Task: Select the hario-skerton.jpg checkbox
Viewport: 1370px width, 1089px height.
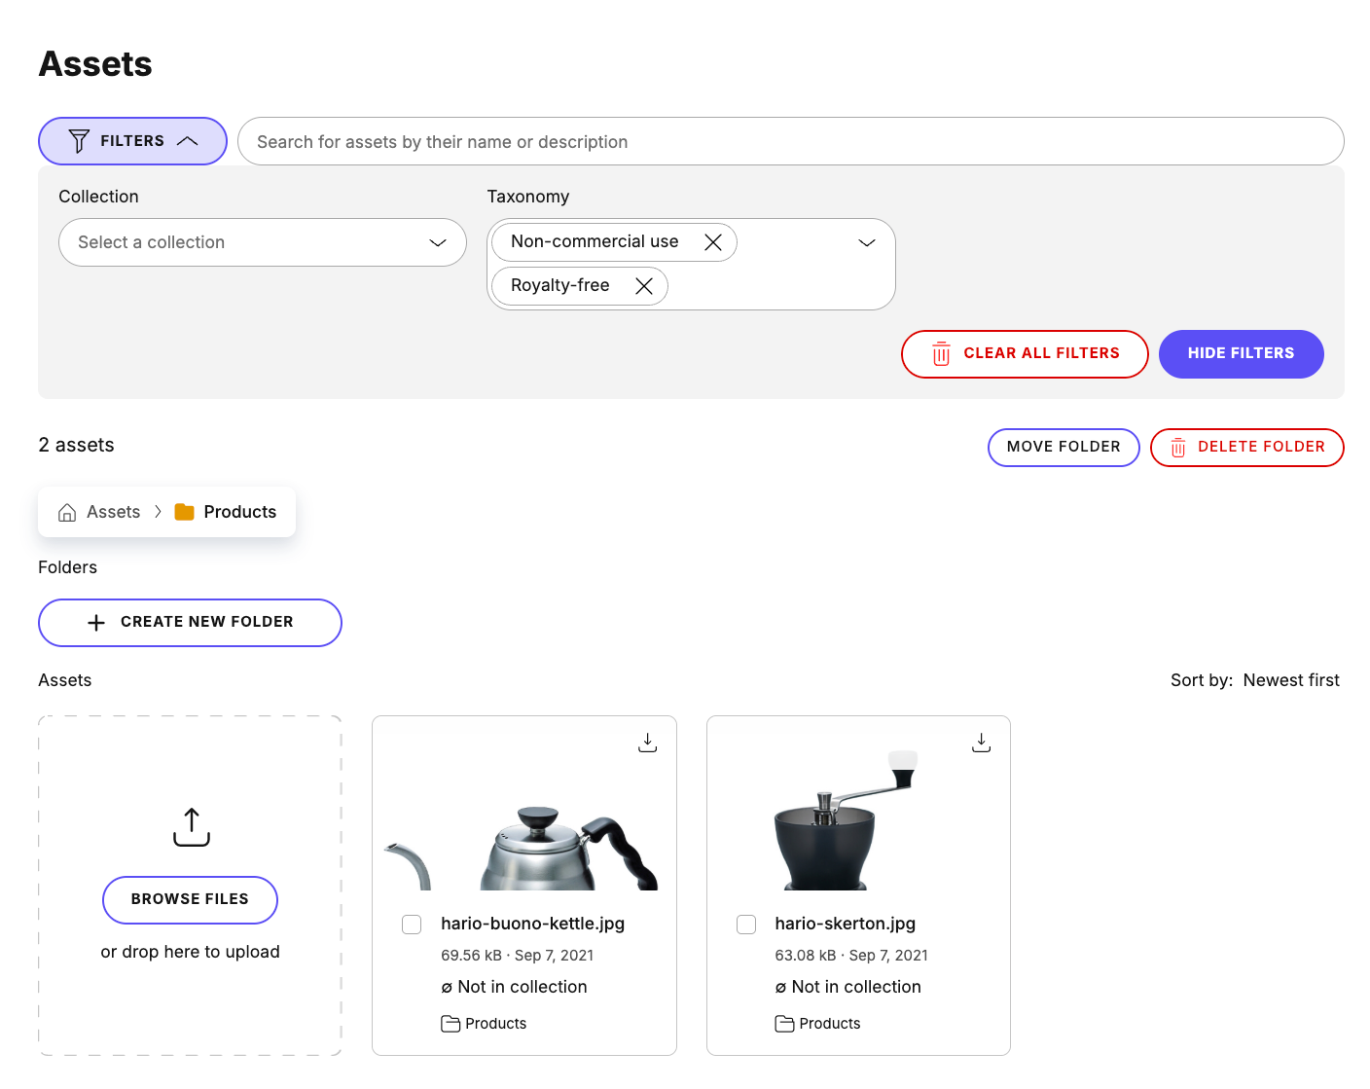Action: click(x=746, y=924)
